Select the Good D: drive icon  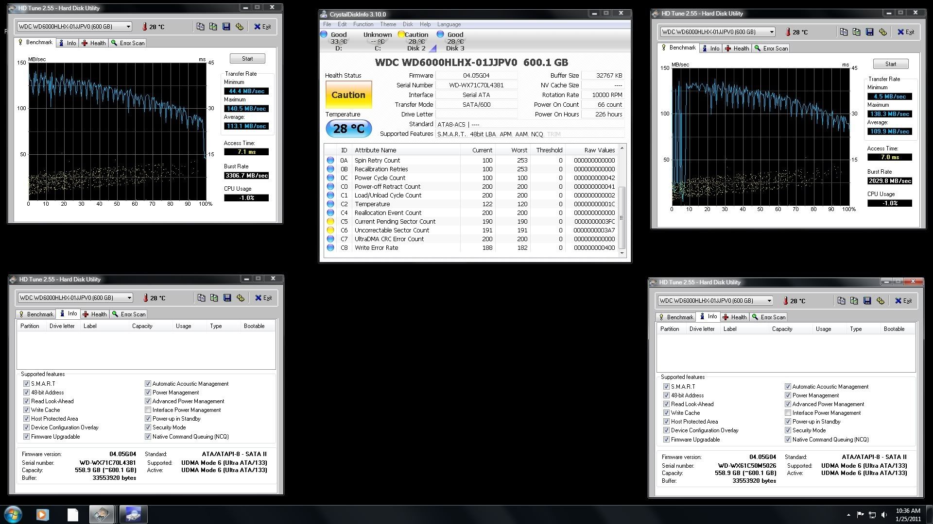coord(324,34)
